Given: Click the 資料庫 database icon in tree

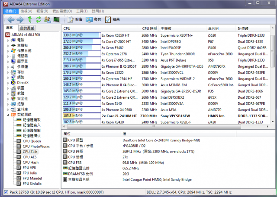Looking at the screenshot, I should click(x=13, y=109).
